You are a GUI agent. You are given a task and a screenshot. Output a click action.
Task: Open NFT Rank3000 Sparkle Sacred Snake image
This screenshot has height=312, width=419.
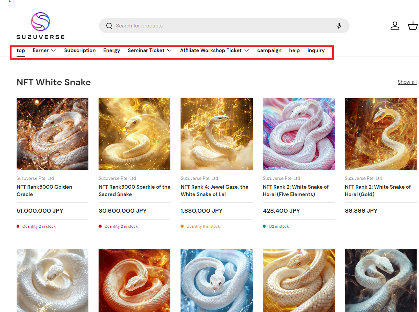[x=134, y=134]
